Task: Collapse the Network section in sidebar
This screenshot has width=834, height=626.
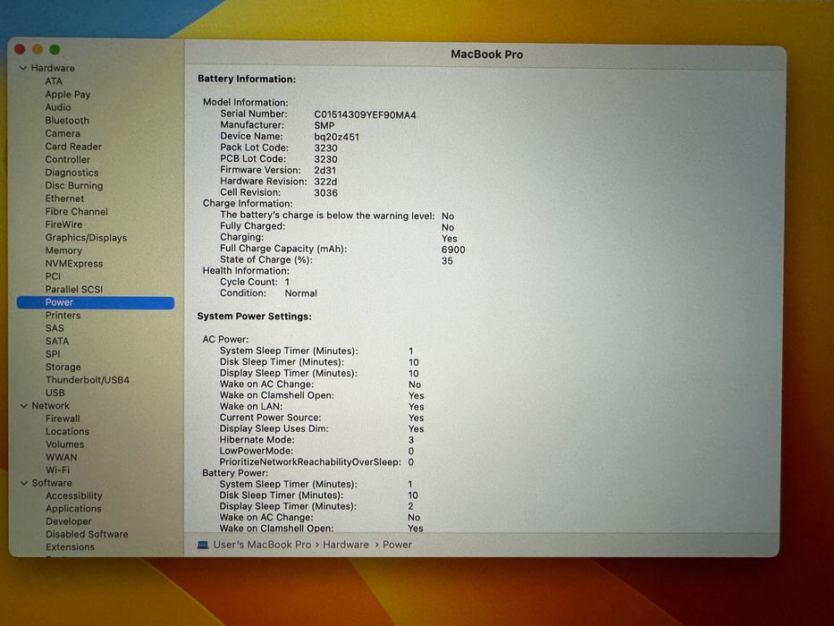Action: click(23, 406)
